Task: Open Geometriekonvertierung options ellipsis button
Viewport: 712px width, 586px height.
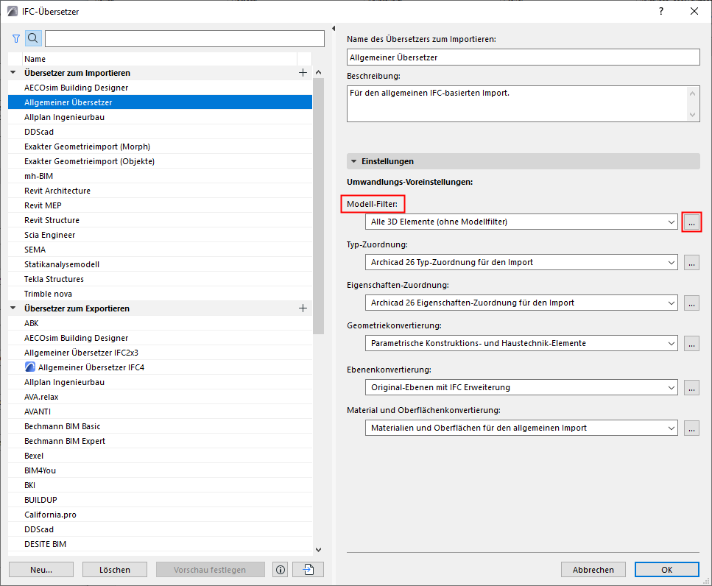Action: pos(691,343)
